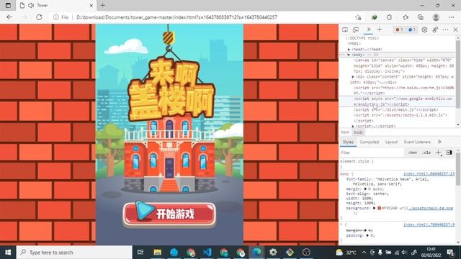Expand the padding 0 shorthand
Screen dimensions: 461x259
367,235
